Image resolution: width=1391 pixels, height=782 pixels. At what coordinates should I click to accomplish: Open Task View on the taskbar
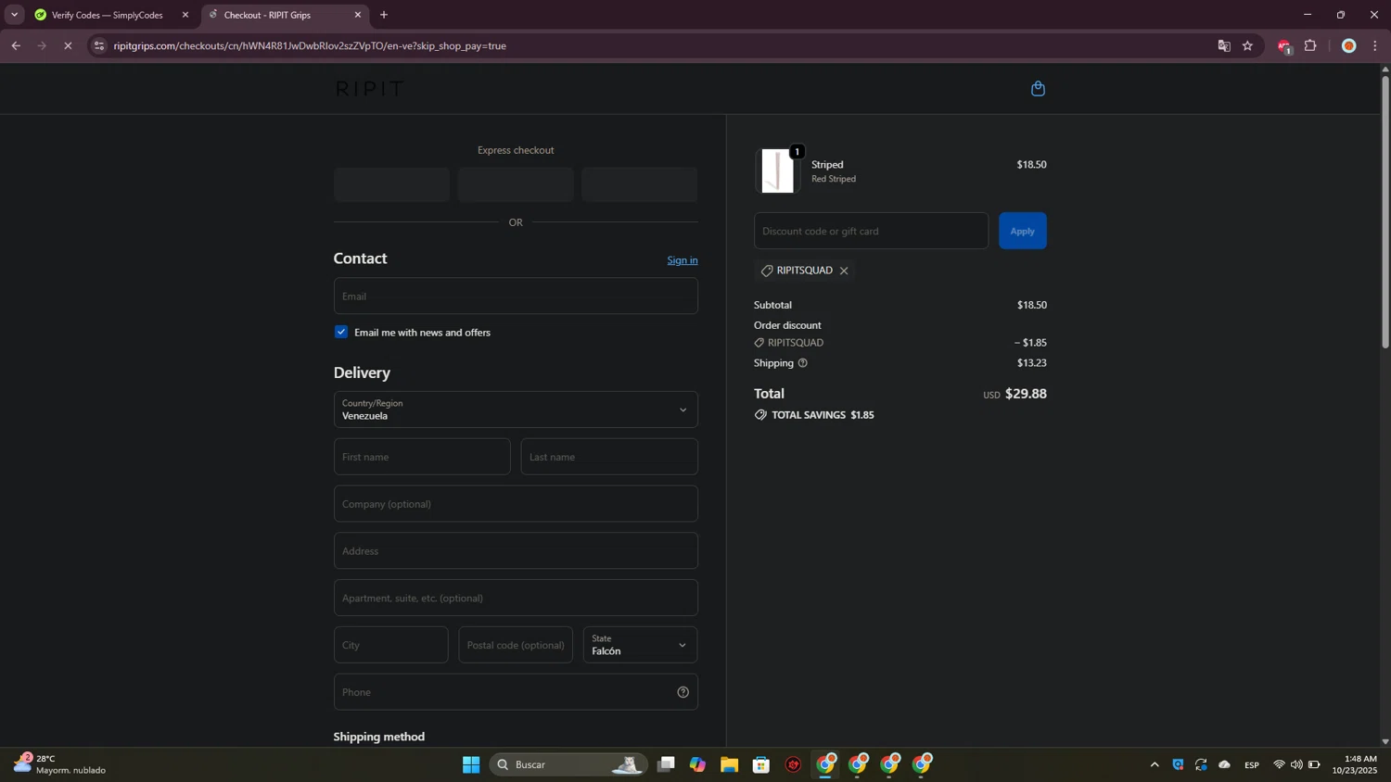tap(666, 764)
